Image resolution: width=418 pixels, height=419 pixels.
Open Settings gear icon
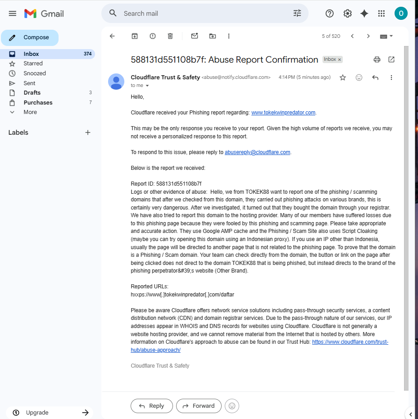(347, 14)
